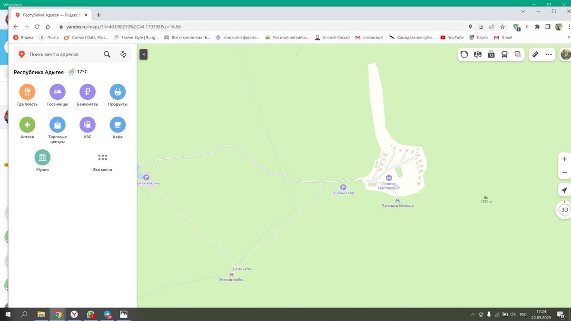This screenshot has height=321, width=571.
Task: Click the Республика Адыгея heading
Action: point(39,72)
